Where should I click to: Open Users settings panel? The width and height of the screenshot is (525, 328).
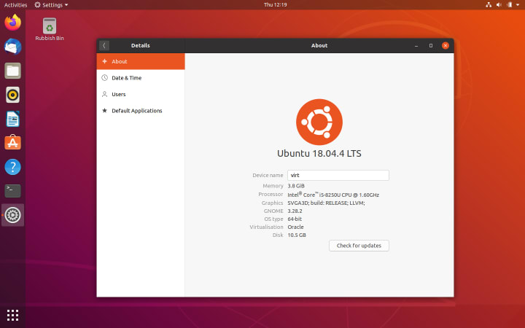(141, 94)
